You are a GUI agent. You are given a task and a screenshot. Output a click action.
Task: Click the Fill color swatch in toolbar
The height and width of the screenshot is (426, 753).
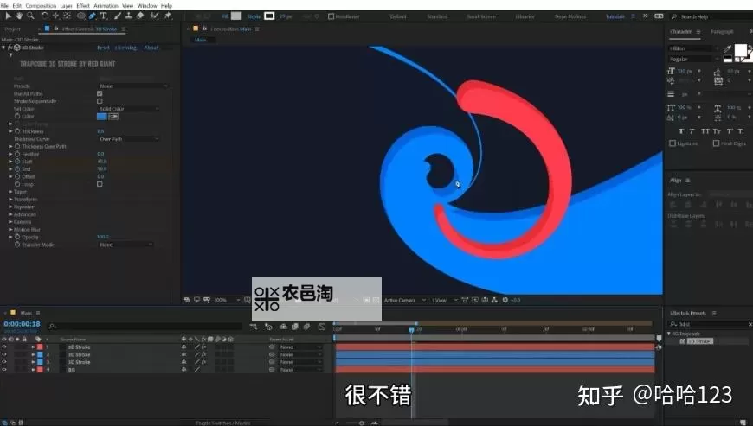[236, 16]
